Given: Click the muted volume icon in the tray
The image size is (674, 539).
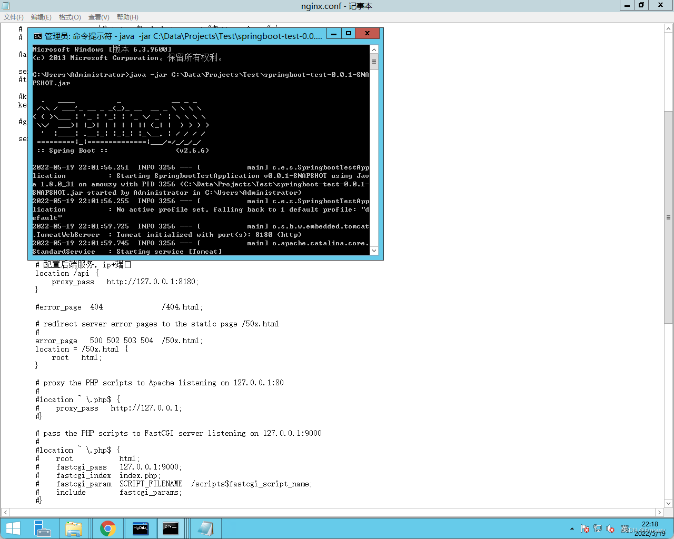Looking at the screenshot, I should 610,528.
